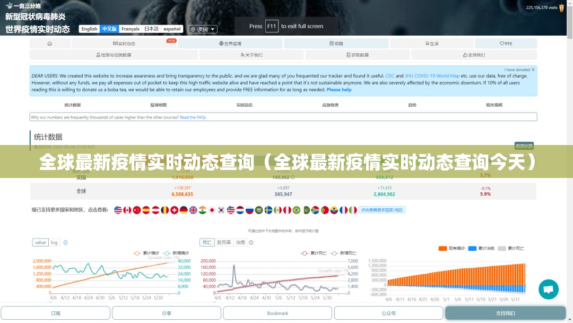
Task: Click the info icon beside the log toggle
Action: point(66,242)
